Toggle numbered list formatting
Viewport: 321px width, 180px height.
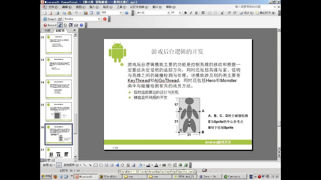(210, 13)
